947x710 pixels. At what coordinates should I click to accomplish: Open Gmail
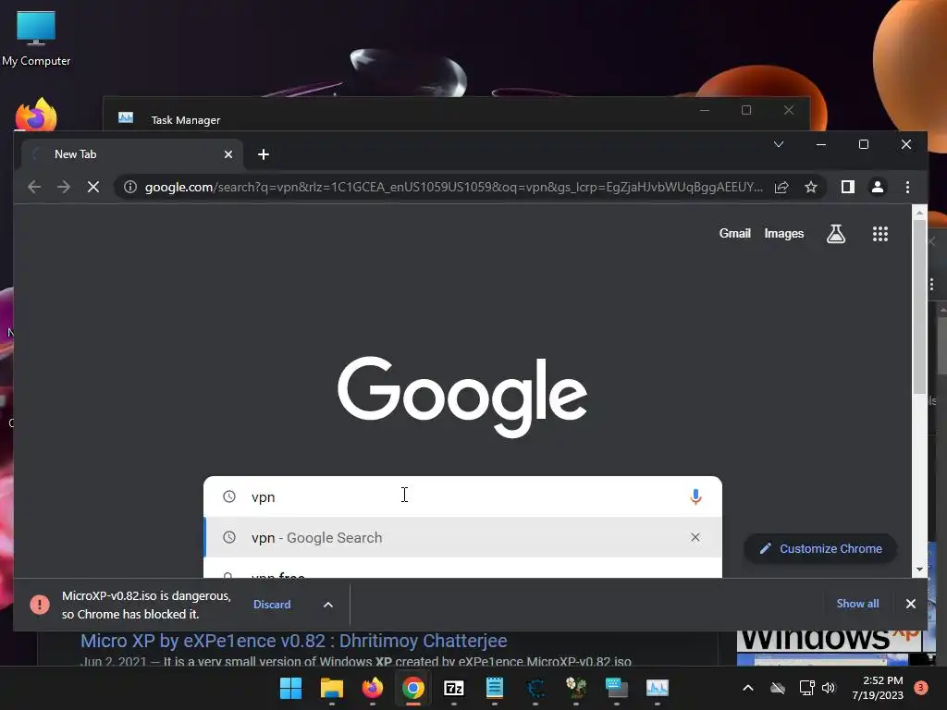[x=734, y=234]
